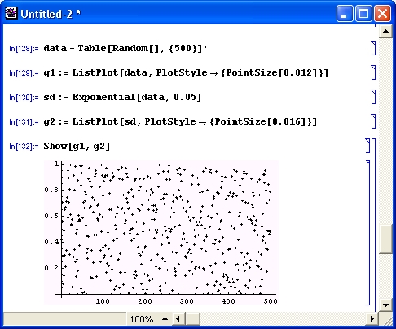Screen dimensions: 396x329
Task: Select the cell bracket for In[128]
Action: 373,48
